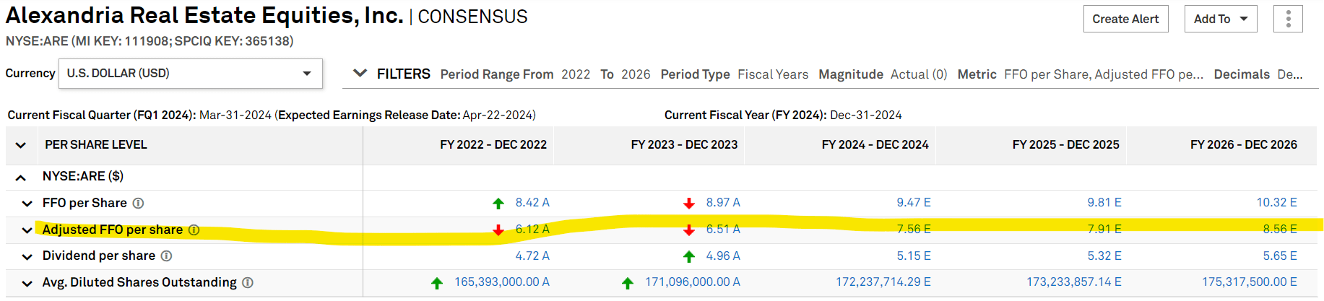
Task: Expand the FFO per Share row
Action: (27, 204)
